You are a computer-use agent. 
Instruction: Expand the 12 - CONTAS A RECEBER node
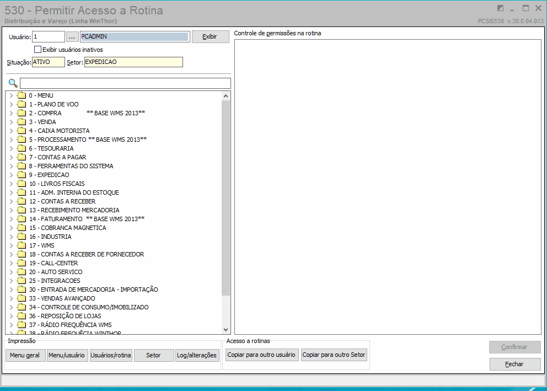[11, 201]
